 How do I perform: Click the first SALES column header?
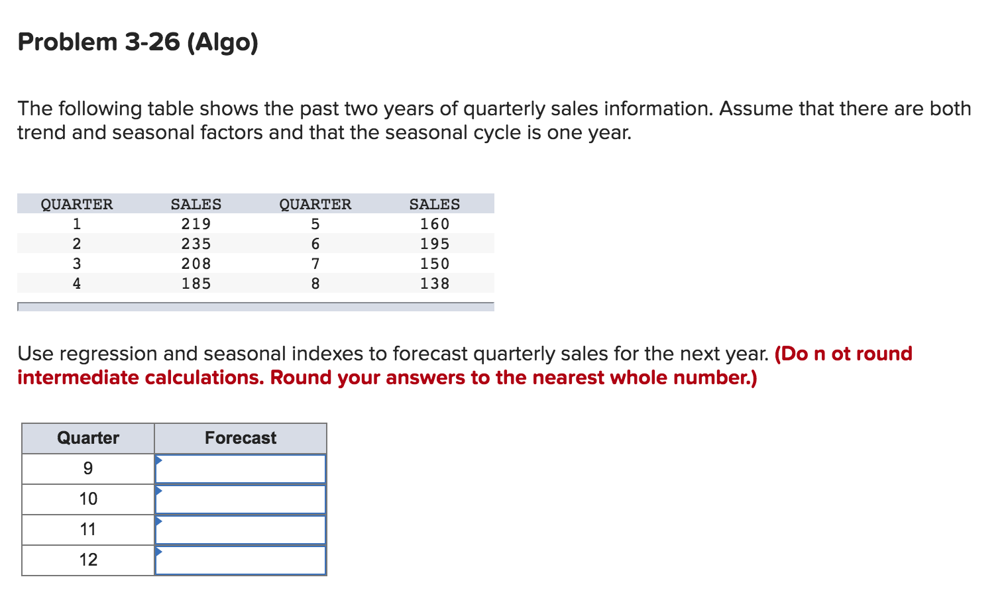coord(196,203)
